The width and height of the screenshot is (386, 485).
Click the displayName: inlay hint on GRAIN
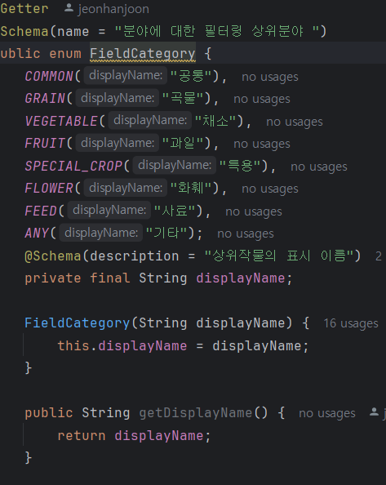[x=118, y=98]
